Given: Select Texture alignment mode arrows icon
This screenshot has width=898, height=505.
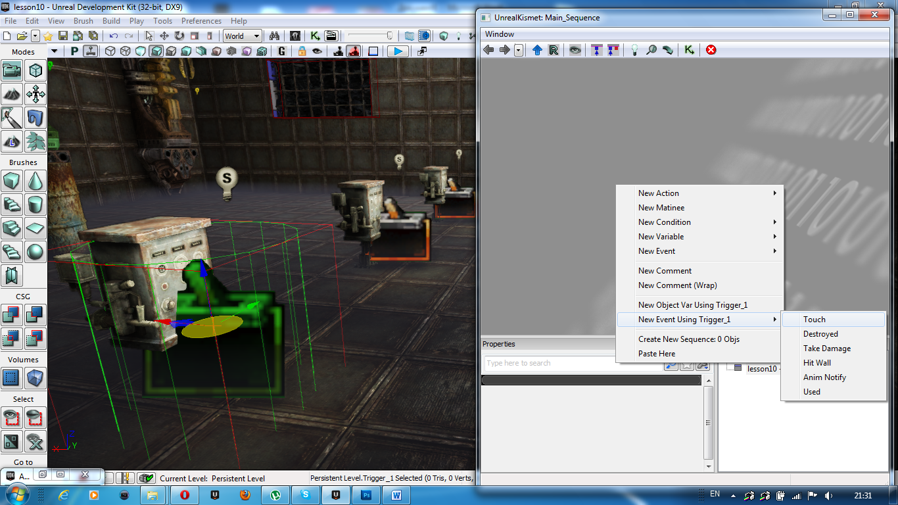Looking at the screenshot, I should pyautogui.click(x=35, y=94).
